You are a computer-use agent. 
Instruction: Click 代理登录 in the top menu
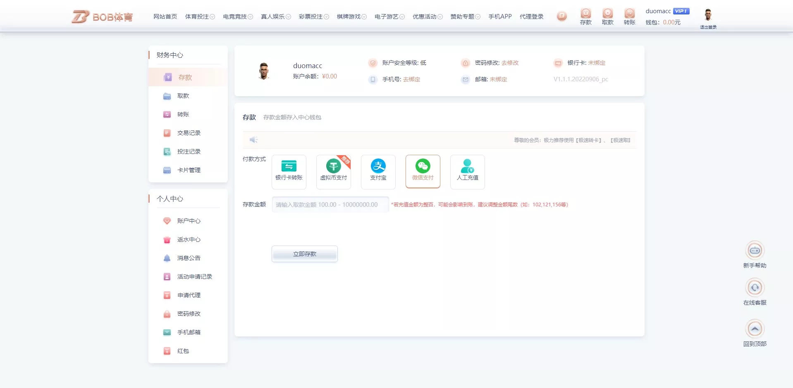[x=531, y=17]
